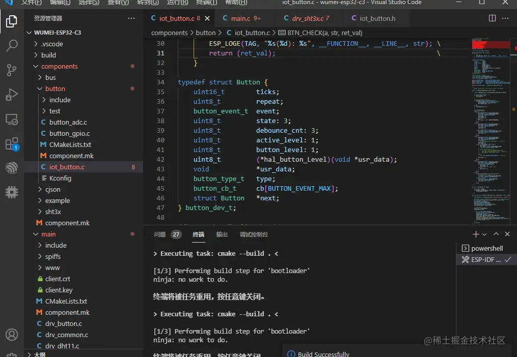Screen dimensions: 517x357
Task: Open the Problems panel tab
Action: [x=167, y=234]
